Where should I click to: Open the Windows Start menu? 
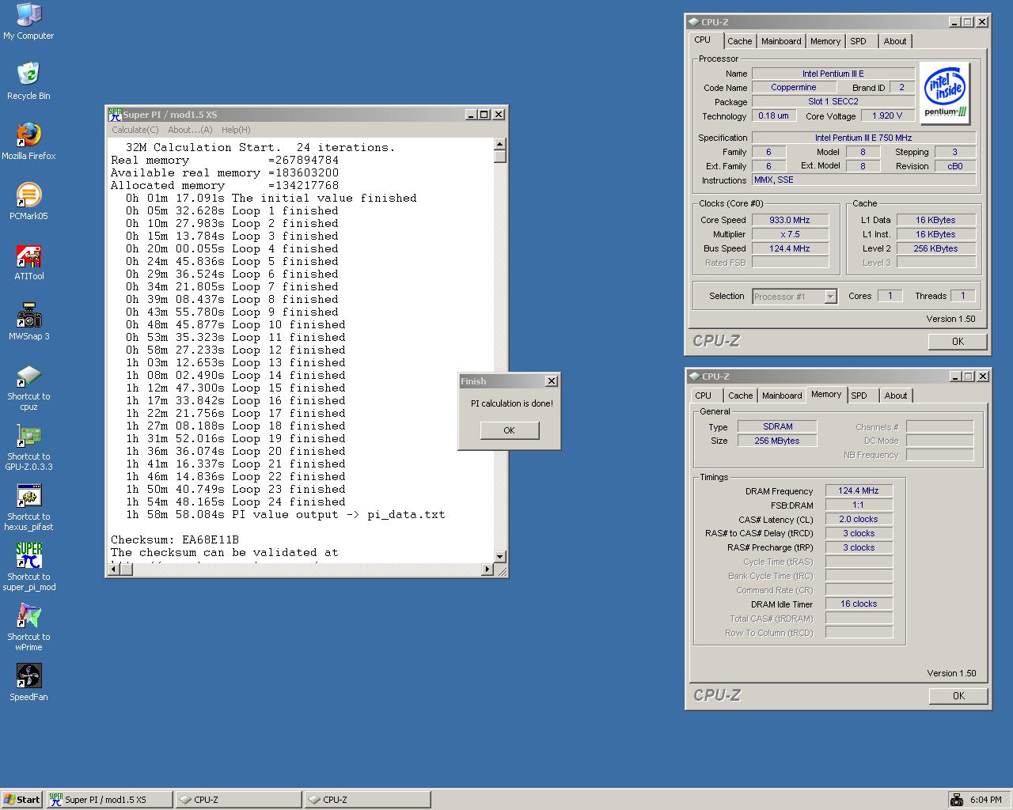[21, 800]
